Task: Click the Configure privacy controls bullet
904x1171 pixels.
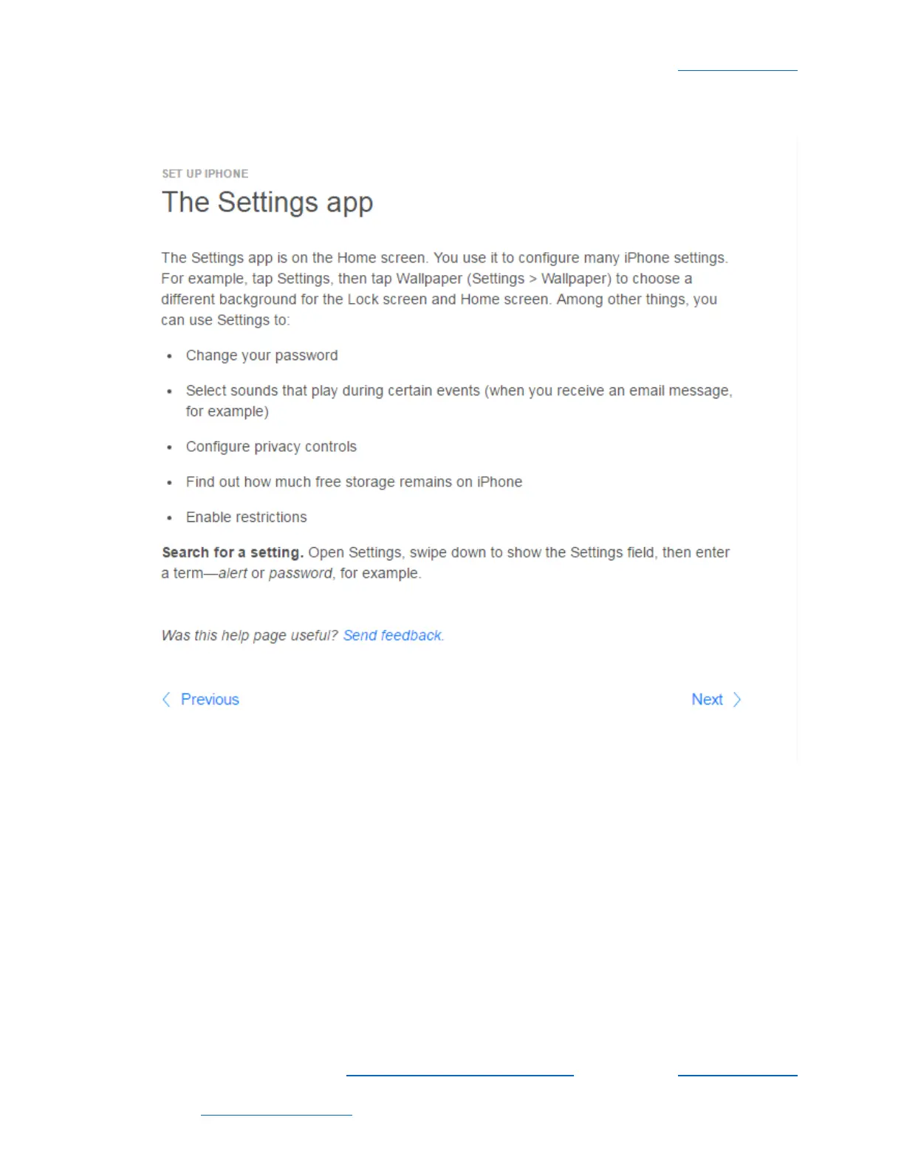Action: [271, 447]
